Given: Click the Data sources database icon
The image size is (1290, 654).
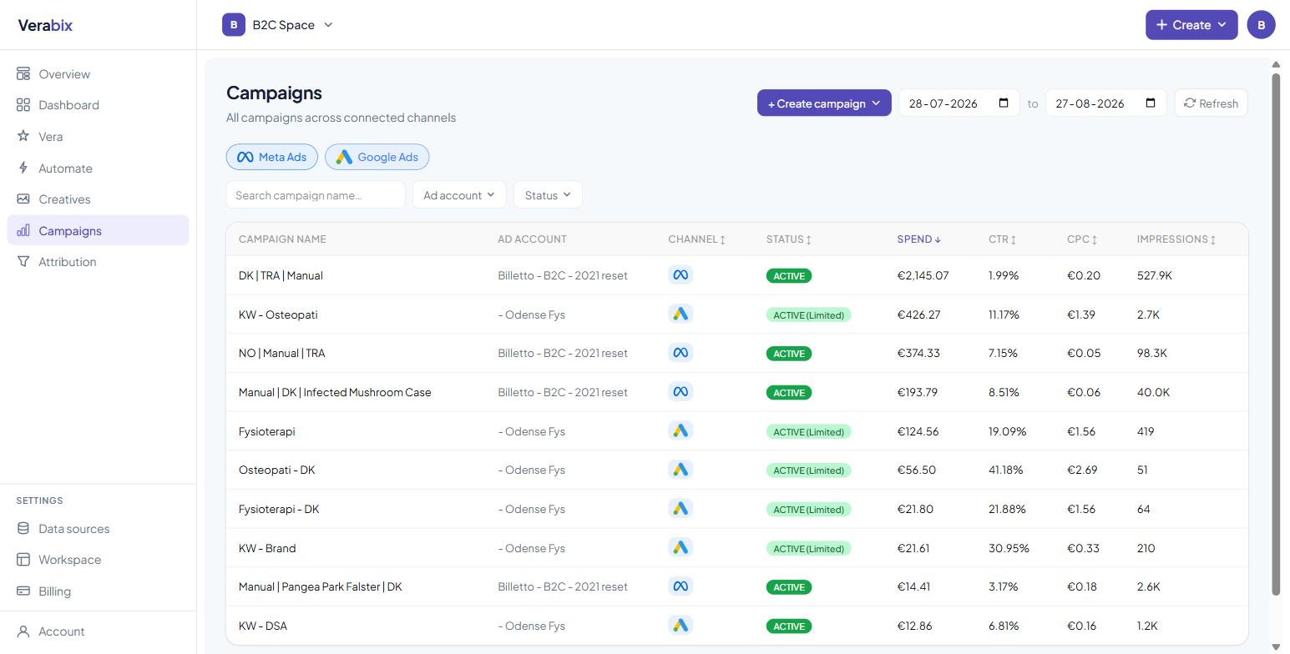Looking at the screenshot, I should (23, 528).
